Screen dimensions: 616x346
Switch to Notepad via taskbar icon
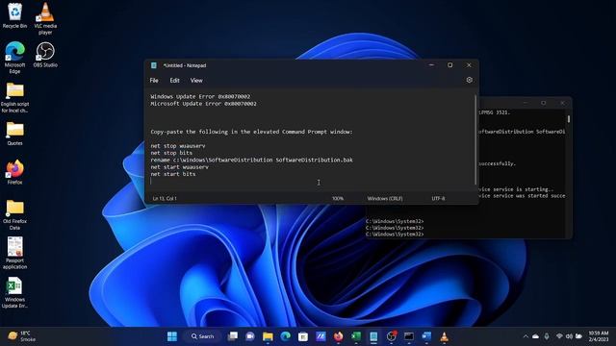[x=373, y=336]
